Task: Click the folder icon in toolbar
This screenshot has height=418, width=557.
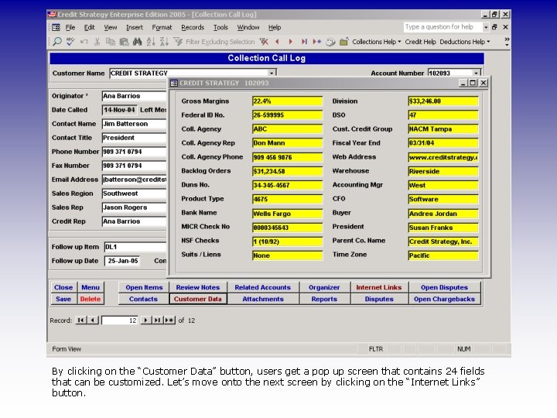Action: pos(343,42)
